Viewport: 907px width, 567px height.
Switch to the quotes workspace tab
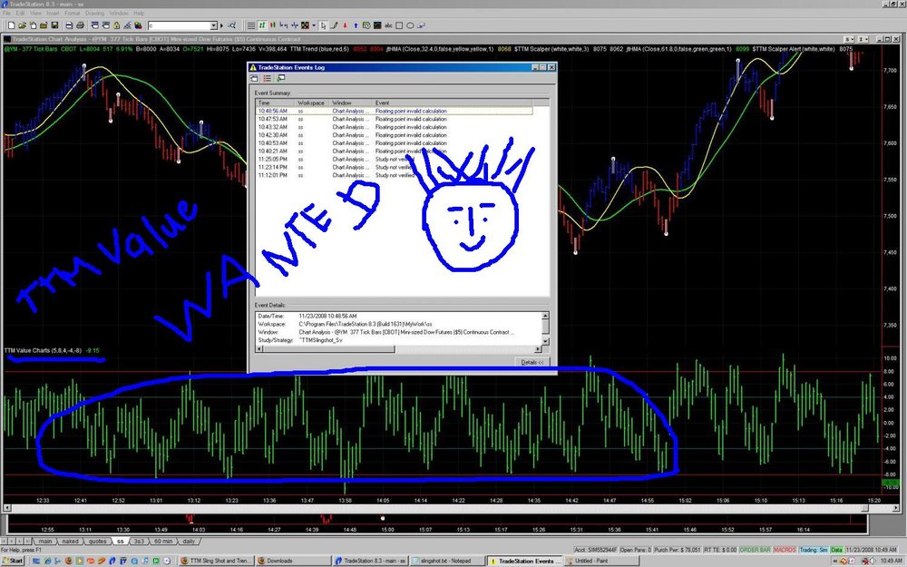[x=97, y=542]
